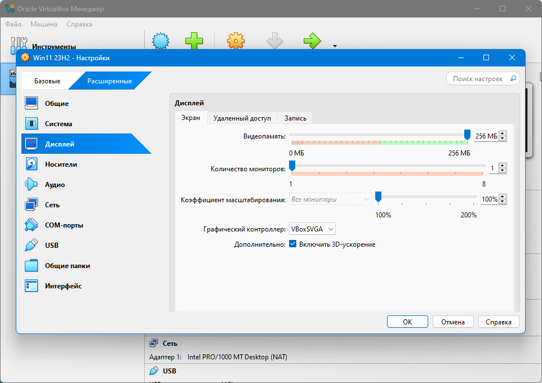The width and height of the screenshot is (542, 383).
Task: Click the Инструменты tools icon in manager
Action: click(19, 45)
